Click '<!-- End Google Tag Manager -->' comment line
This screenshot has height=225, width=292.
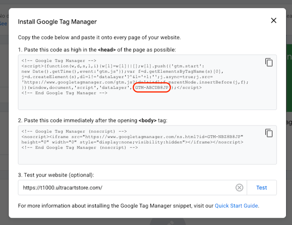coord(64,93)
